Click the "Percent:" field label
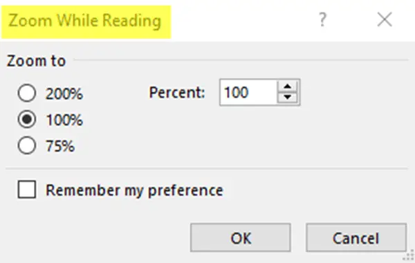 [x=177, y=93]
